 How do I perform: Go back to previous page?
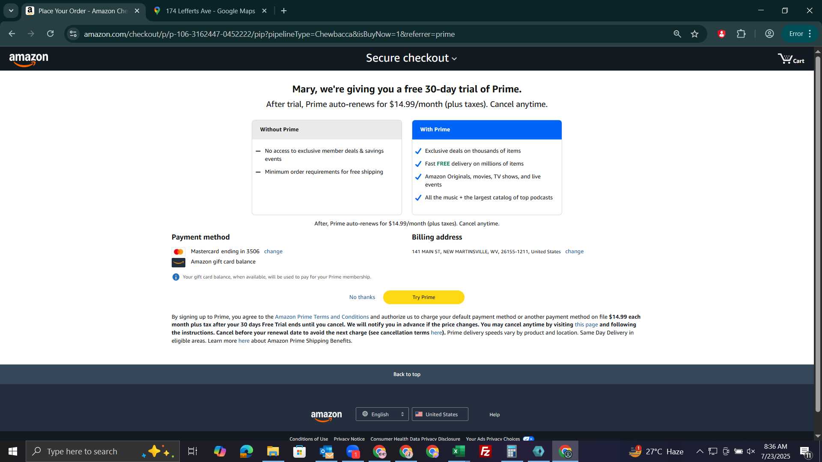[12, 34]
